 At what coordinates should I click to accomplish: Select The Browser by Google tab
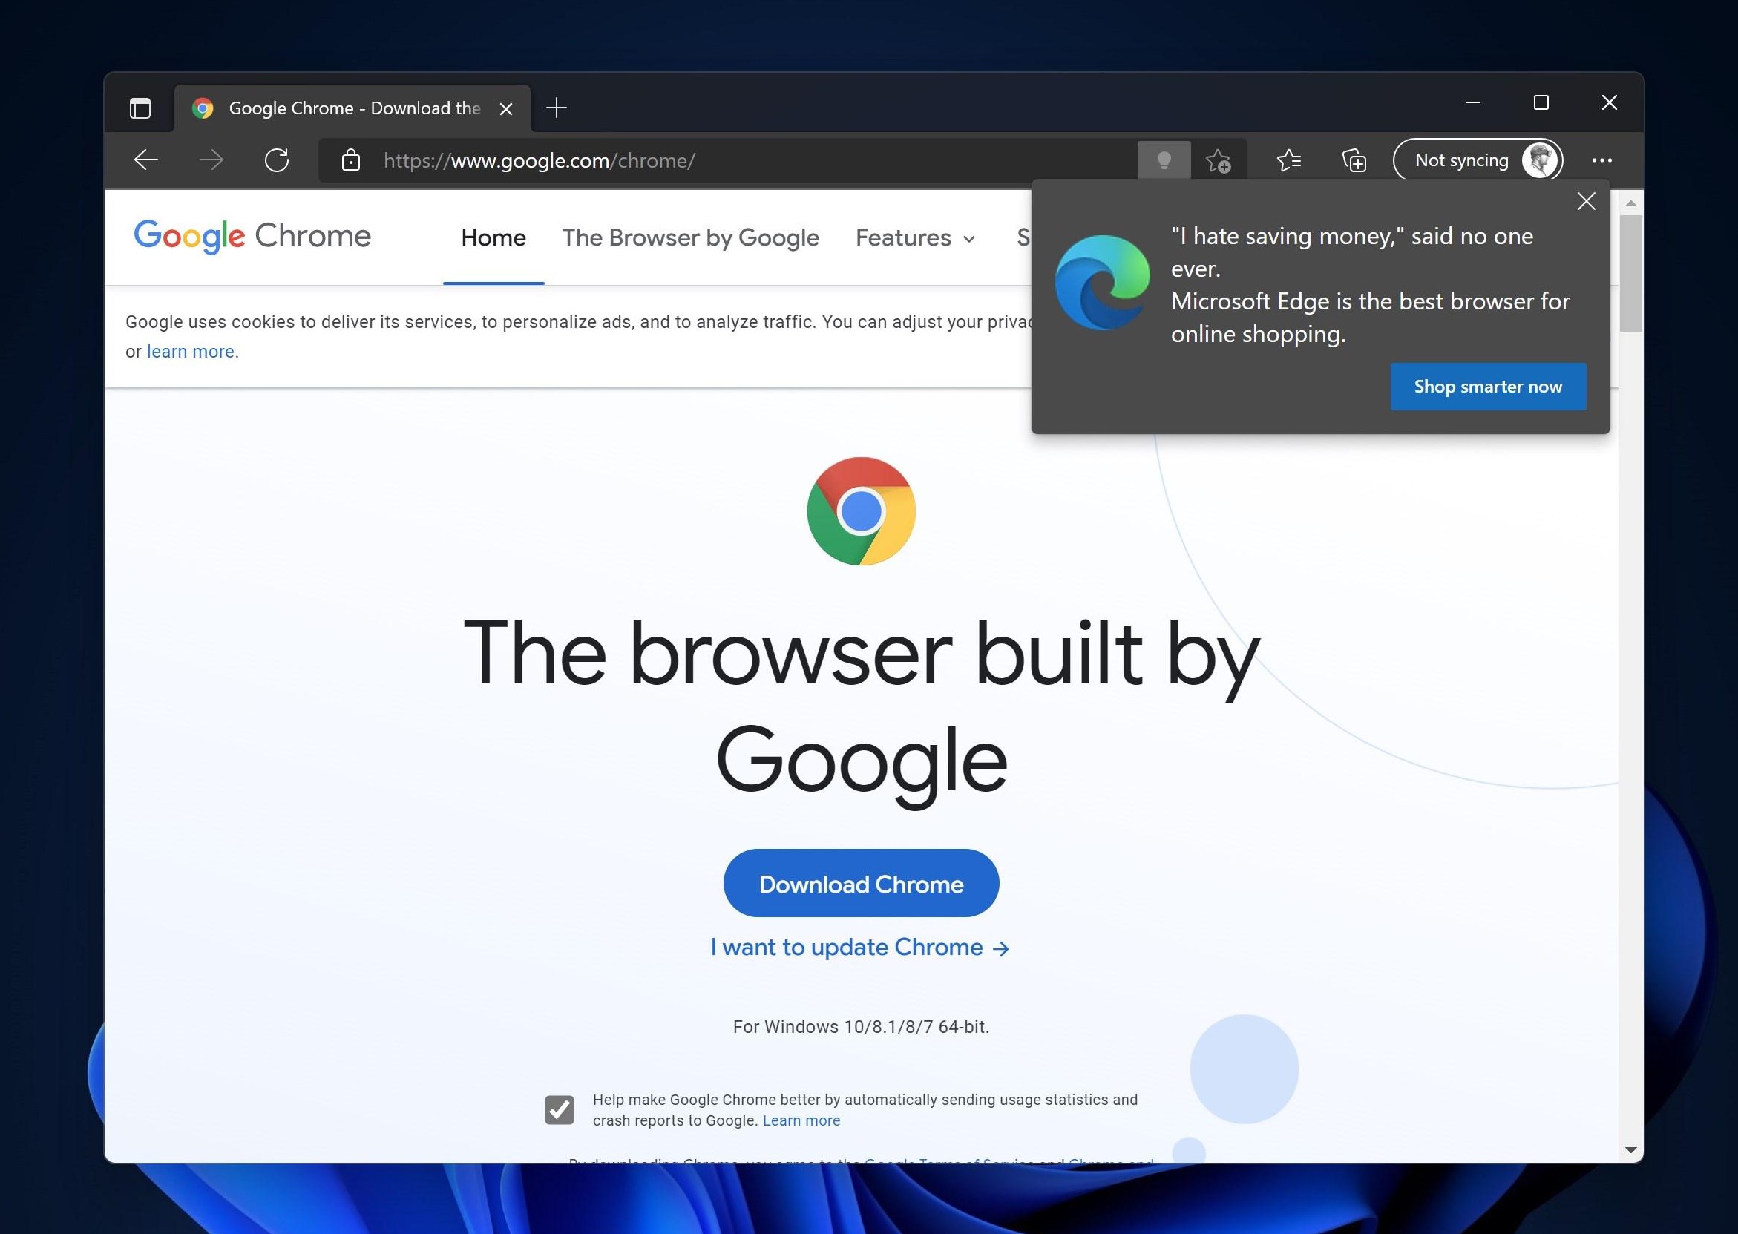tap(691, 237)
